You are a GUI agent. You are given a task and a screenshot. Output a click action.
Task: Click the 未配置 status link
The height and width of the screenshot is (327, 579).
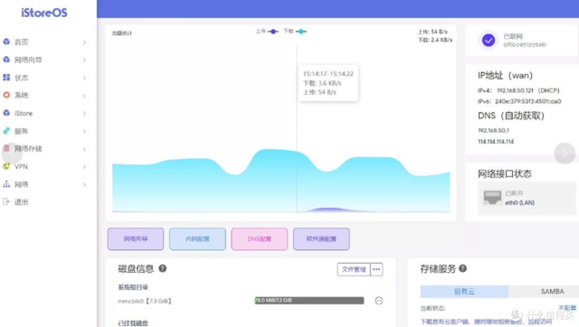click(567, 308)
